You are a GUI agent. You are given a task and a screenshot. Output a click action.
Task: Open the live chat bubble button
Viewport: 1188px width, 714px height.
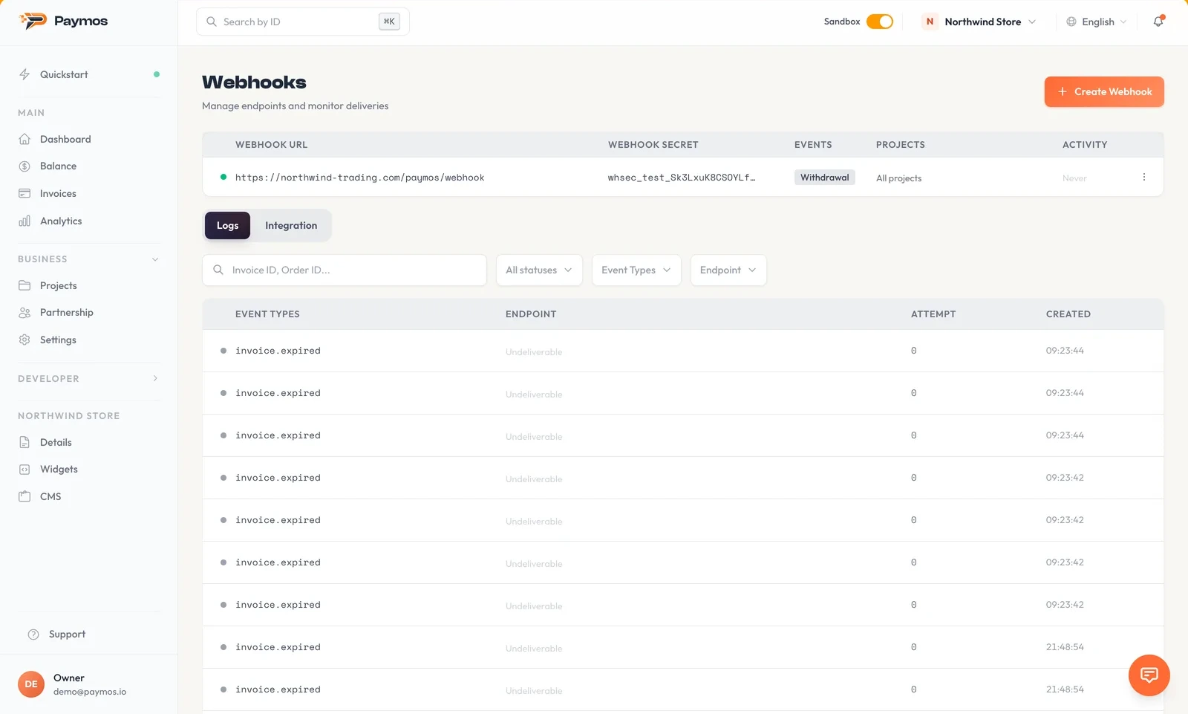coord(1149,675)
